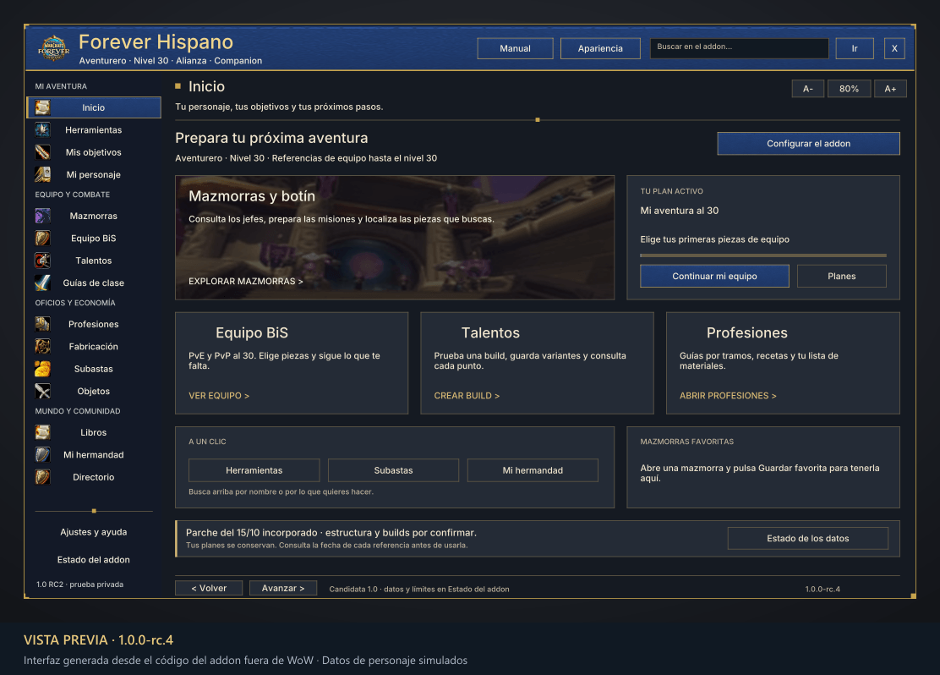The image size is (940, 675).
Task: Select Profesiones sidebar entry
Action: point(94,324)
